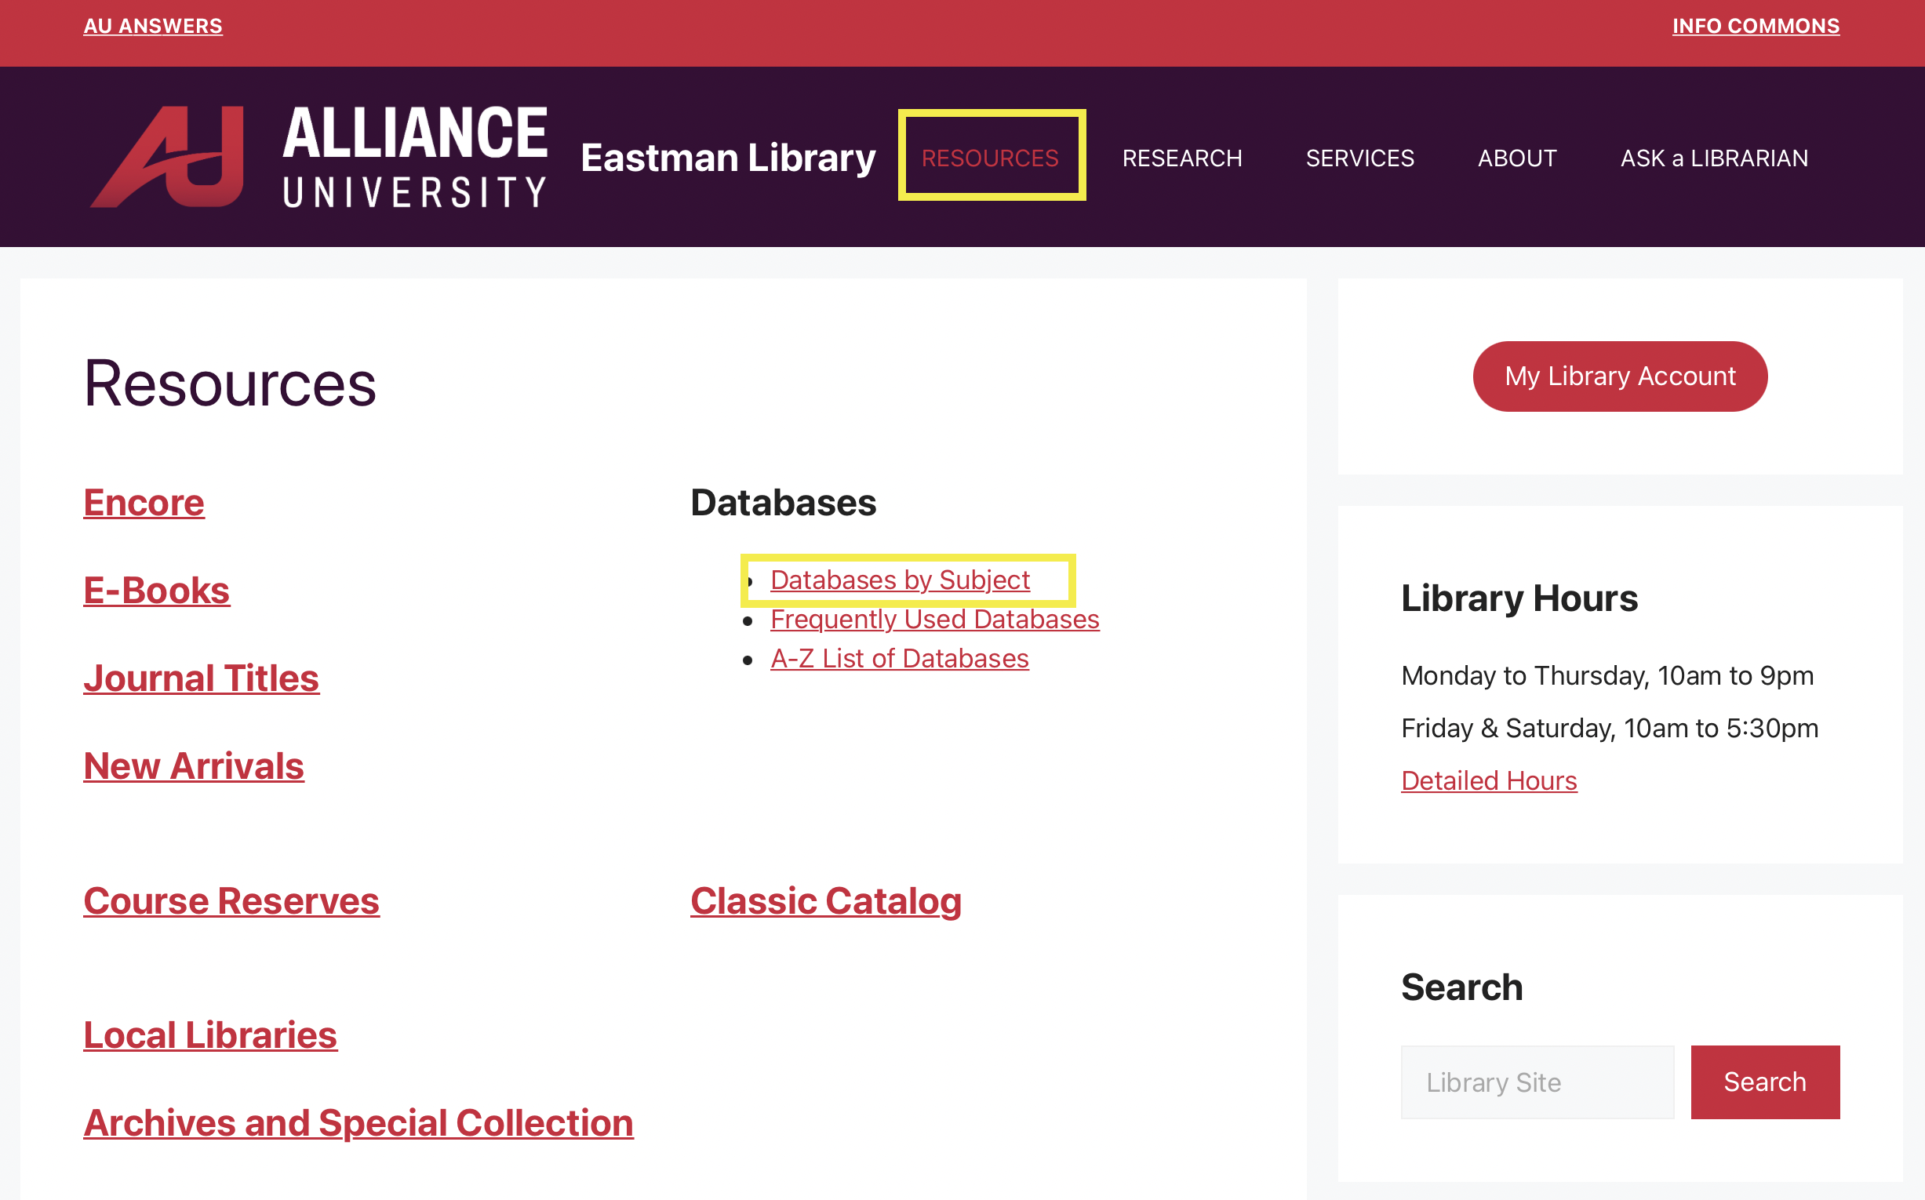Open the Course Reserves link

tap(231, 901)
